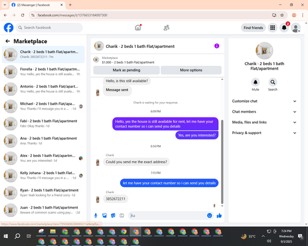Open the notifications bell
Screen dimensions: 308x246
[284, 28]
